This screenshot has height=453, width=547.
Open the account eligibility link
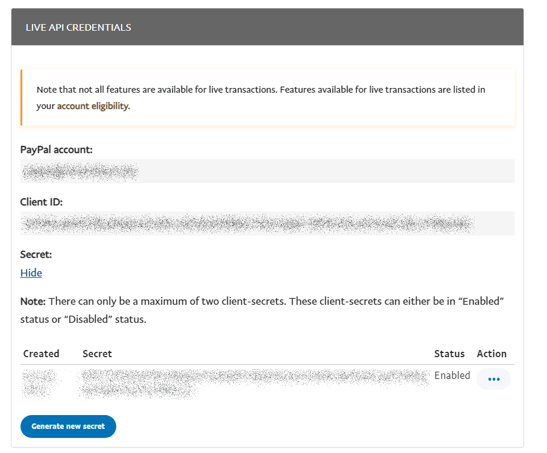tap(93, 106)
